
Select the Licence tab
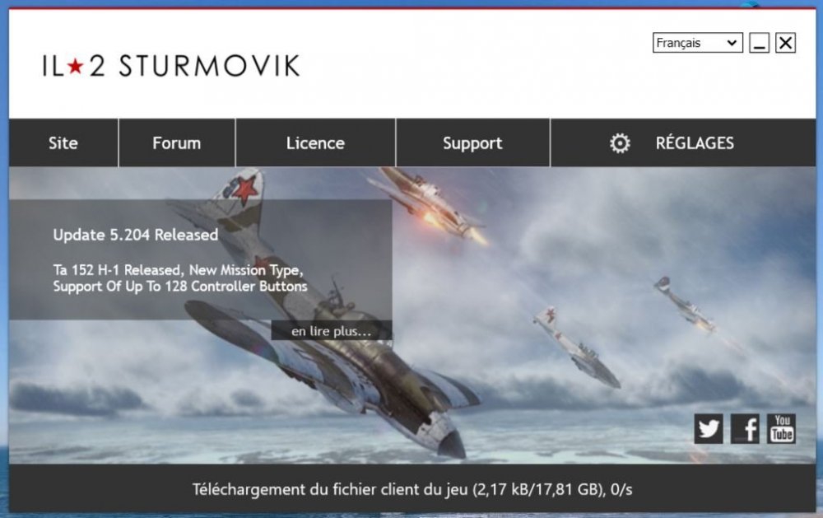coord(315,142)
